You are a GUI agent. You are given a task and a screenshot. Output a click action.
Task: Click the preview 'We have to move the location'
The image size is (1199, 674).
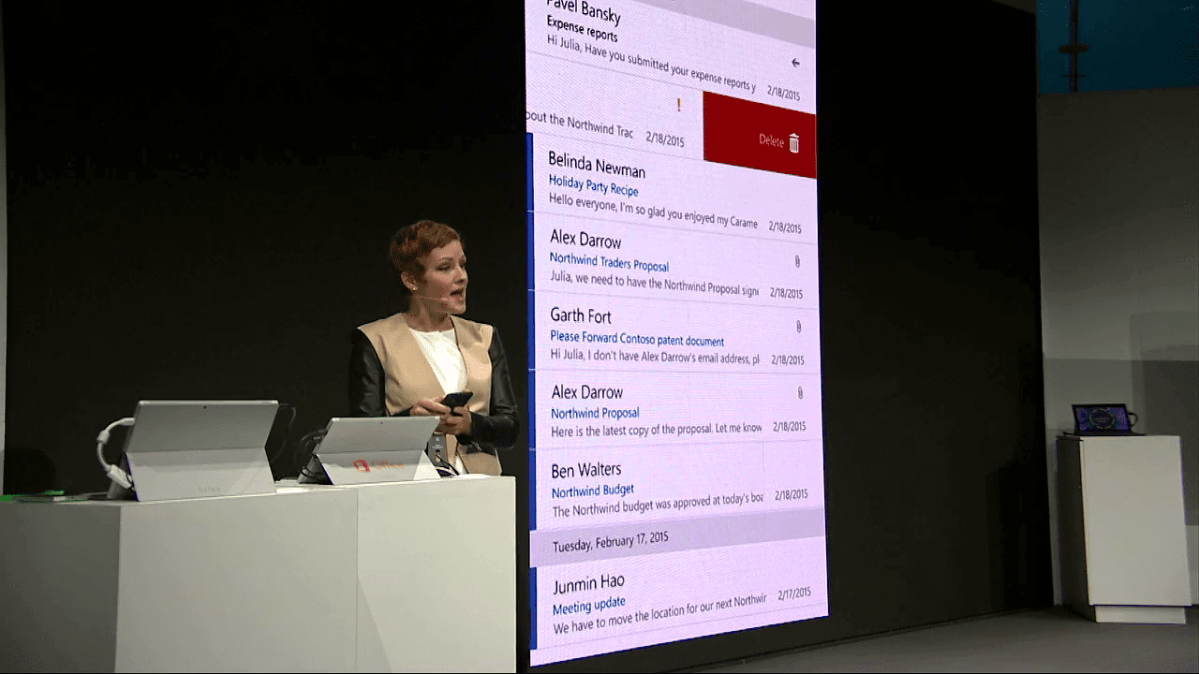pos(659,612)
